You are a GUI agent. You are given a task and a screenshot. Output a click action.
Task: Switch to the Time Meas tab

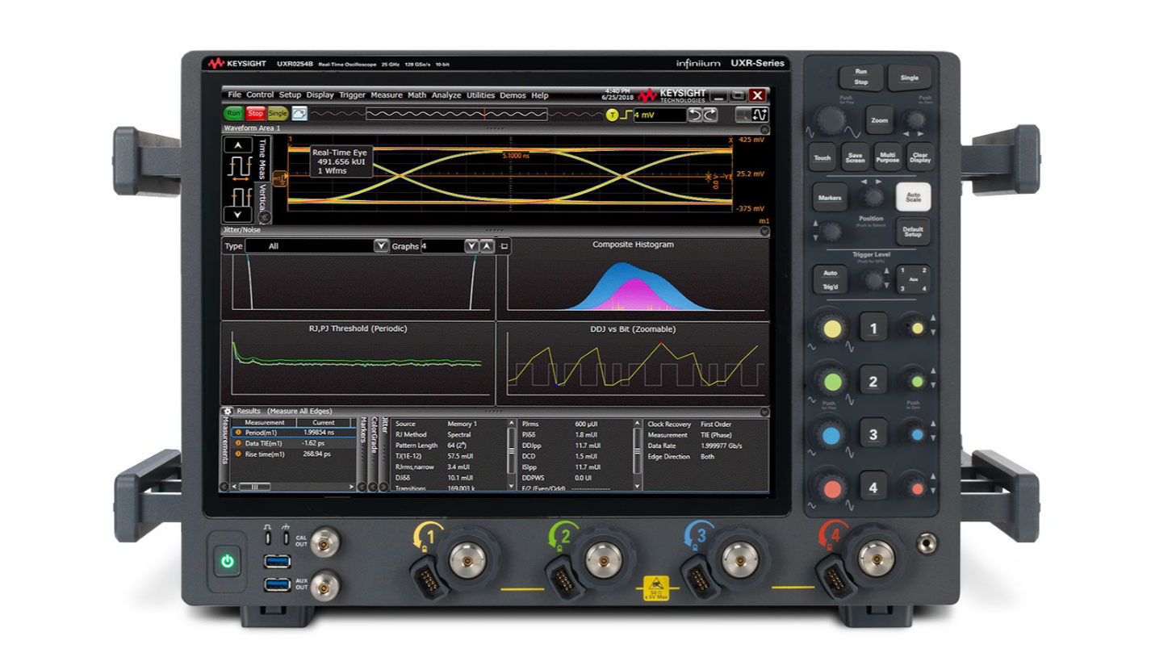click(x=262, y=158)
